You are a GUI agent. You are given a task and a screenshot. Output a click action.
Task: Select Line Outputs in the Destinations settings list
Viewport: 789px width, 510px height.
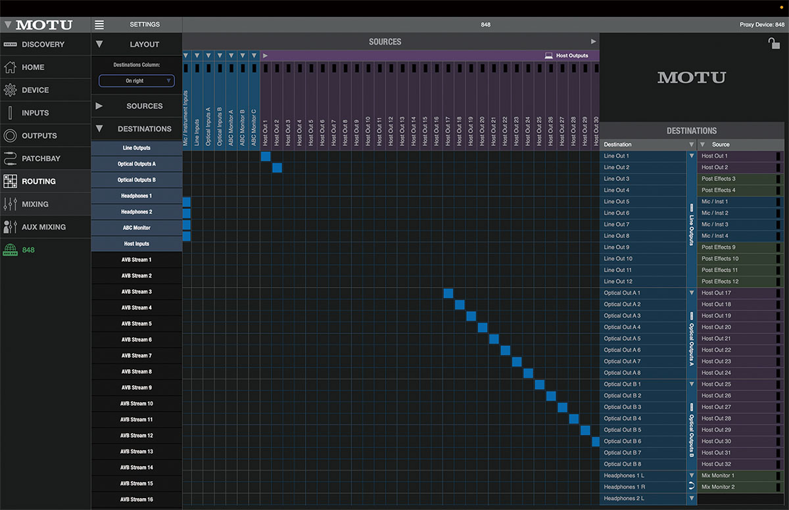pos(137,148)
